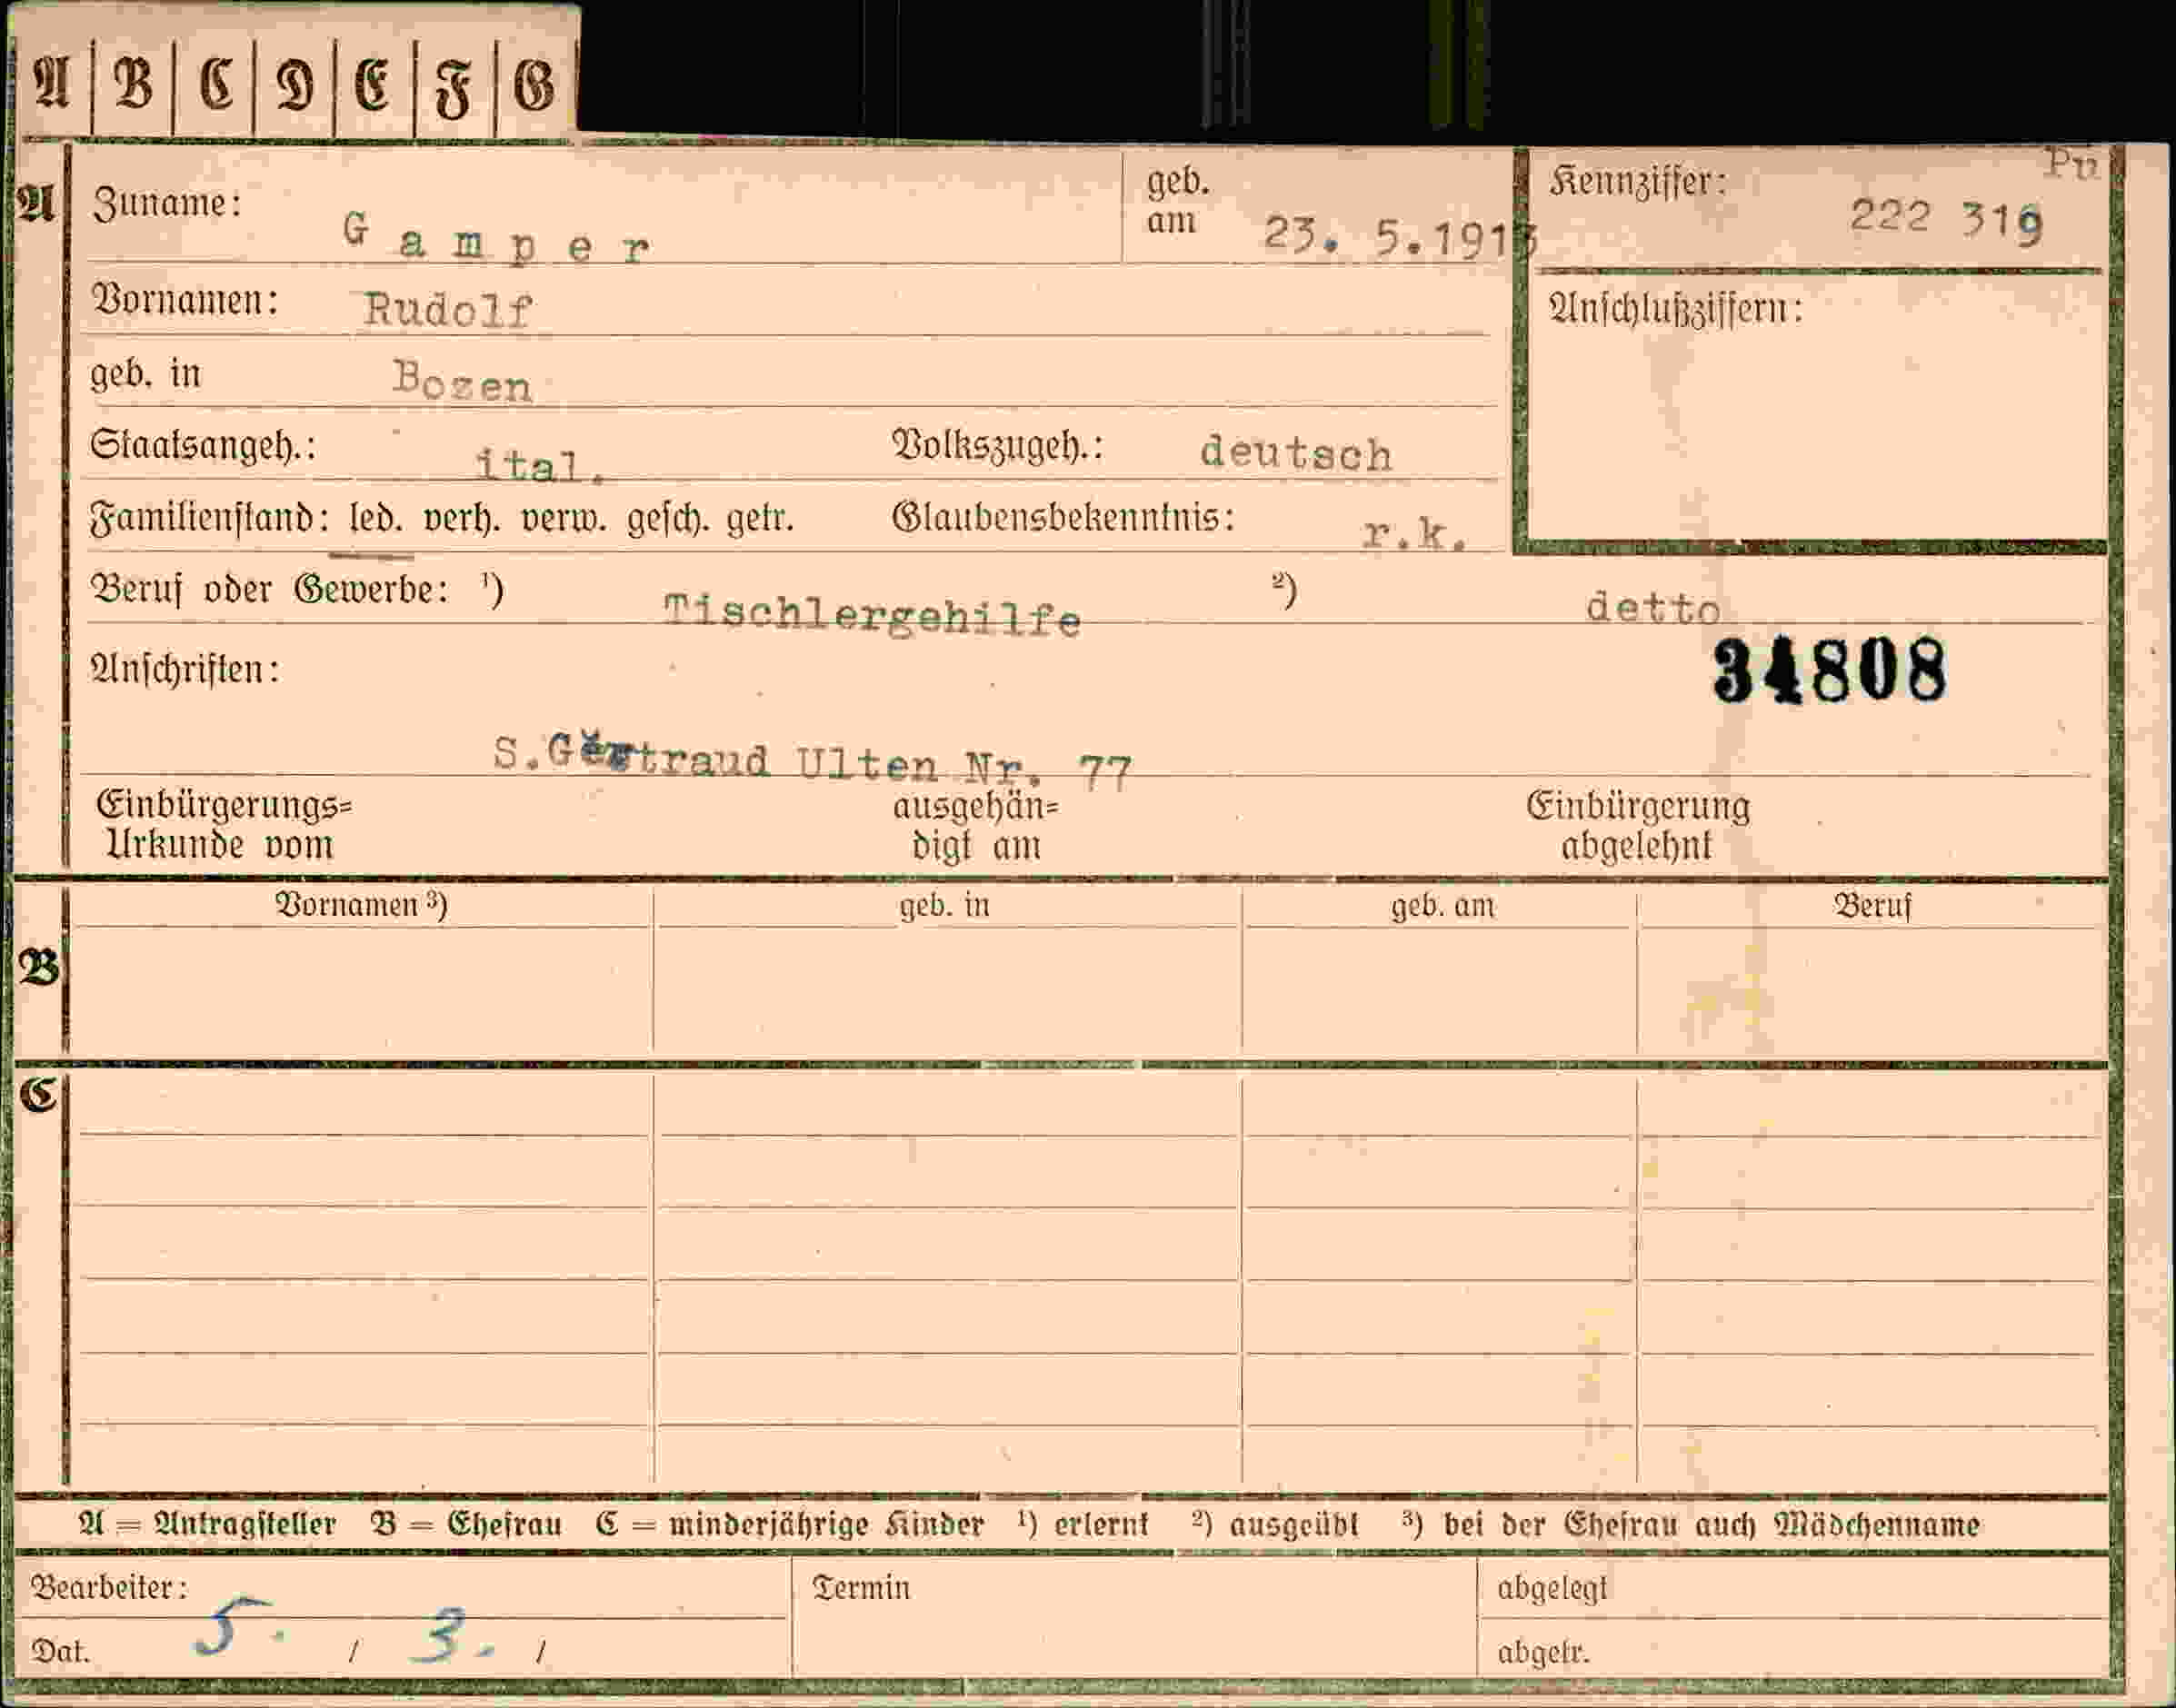
Task: Select the index tab letter B
Action: point(133,84)
